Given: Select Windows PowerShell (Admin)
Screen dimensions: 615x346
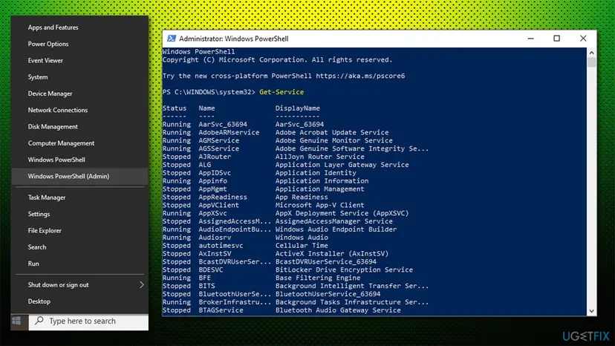Looking at the screenshot, I should [80, 176].
